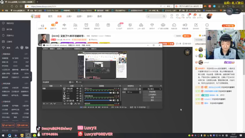Add a scene with the OBS scenes plus
The width and height of the screenshot is (245, 138).
coord(44,104)
